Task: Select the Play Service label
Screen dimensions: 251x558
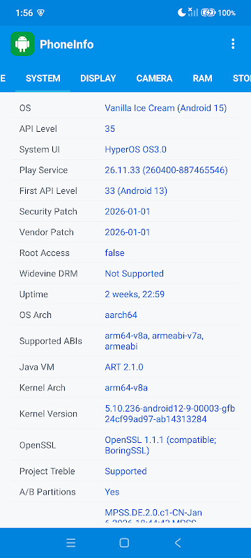Action: point(43,170)
